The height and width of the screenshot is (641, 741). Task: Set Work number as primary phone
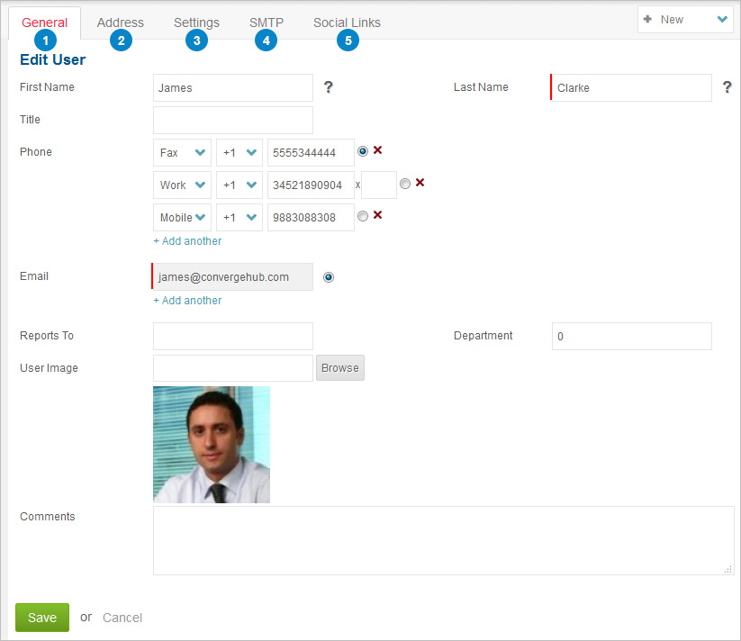point(405,184)
